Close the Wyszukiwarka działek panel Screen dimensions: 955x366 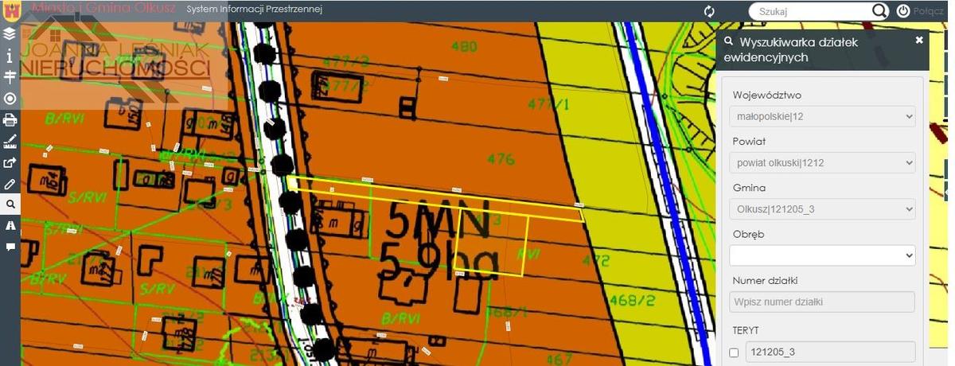919,40
